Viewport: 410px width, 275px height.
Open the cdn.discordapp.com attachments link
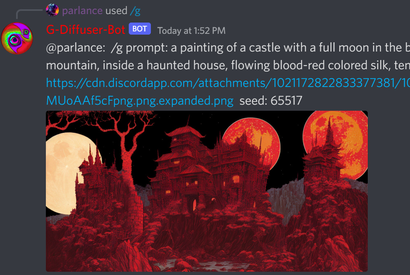click(x=228, y=83)
